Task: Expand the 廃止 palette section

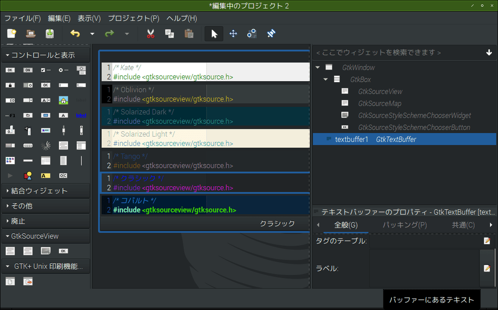Action: tap(46, 221)
